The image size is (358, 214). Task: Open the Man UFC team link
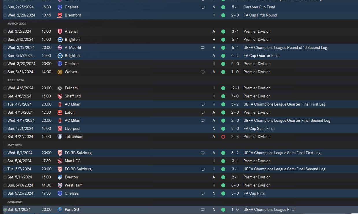pos(72,161)
